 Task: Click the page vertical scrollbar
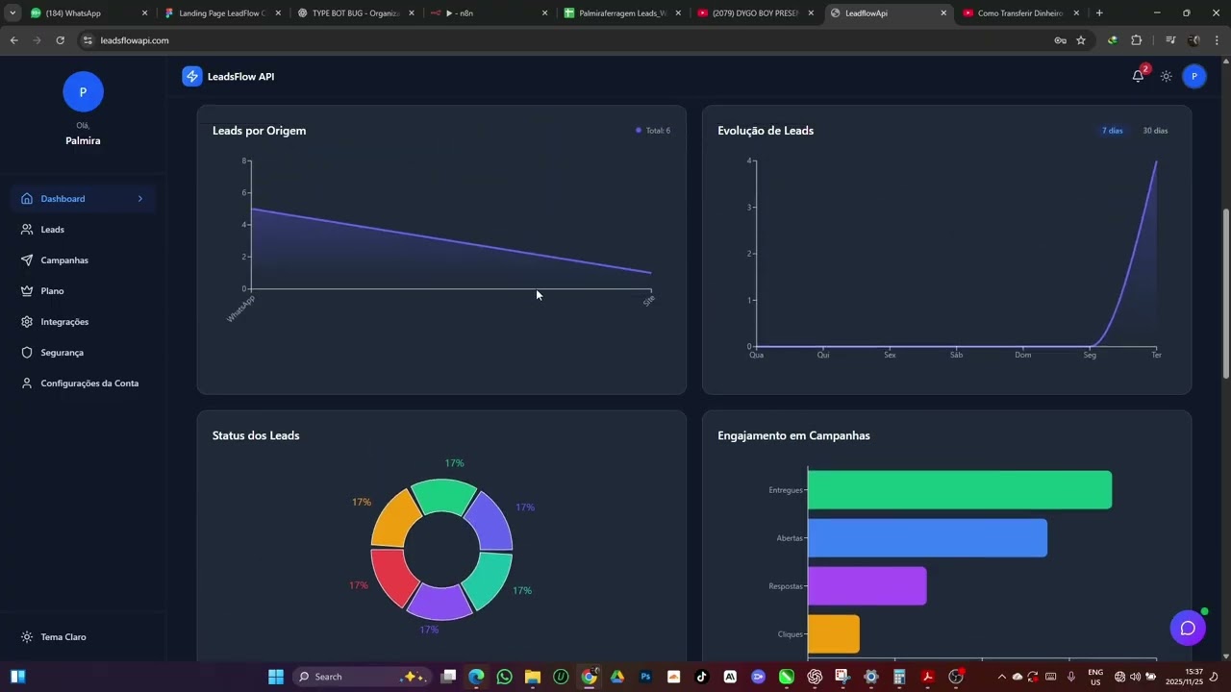pos(1225,293)
